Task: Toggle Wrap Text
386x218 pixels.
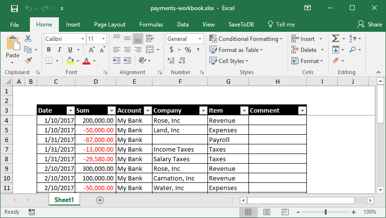Action: (x=150, y=38)
